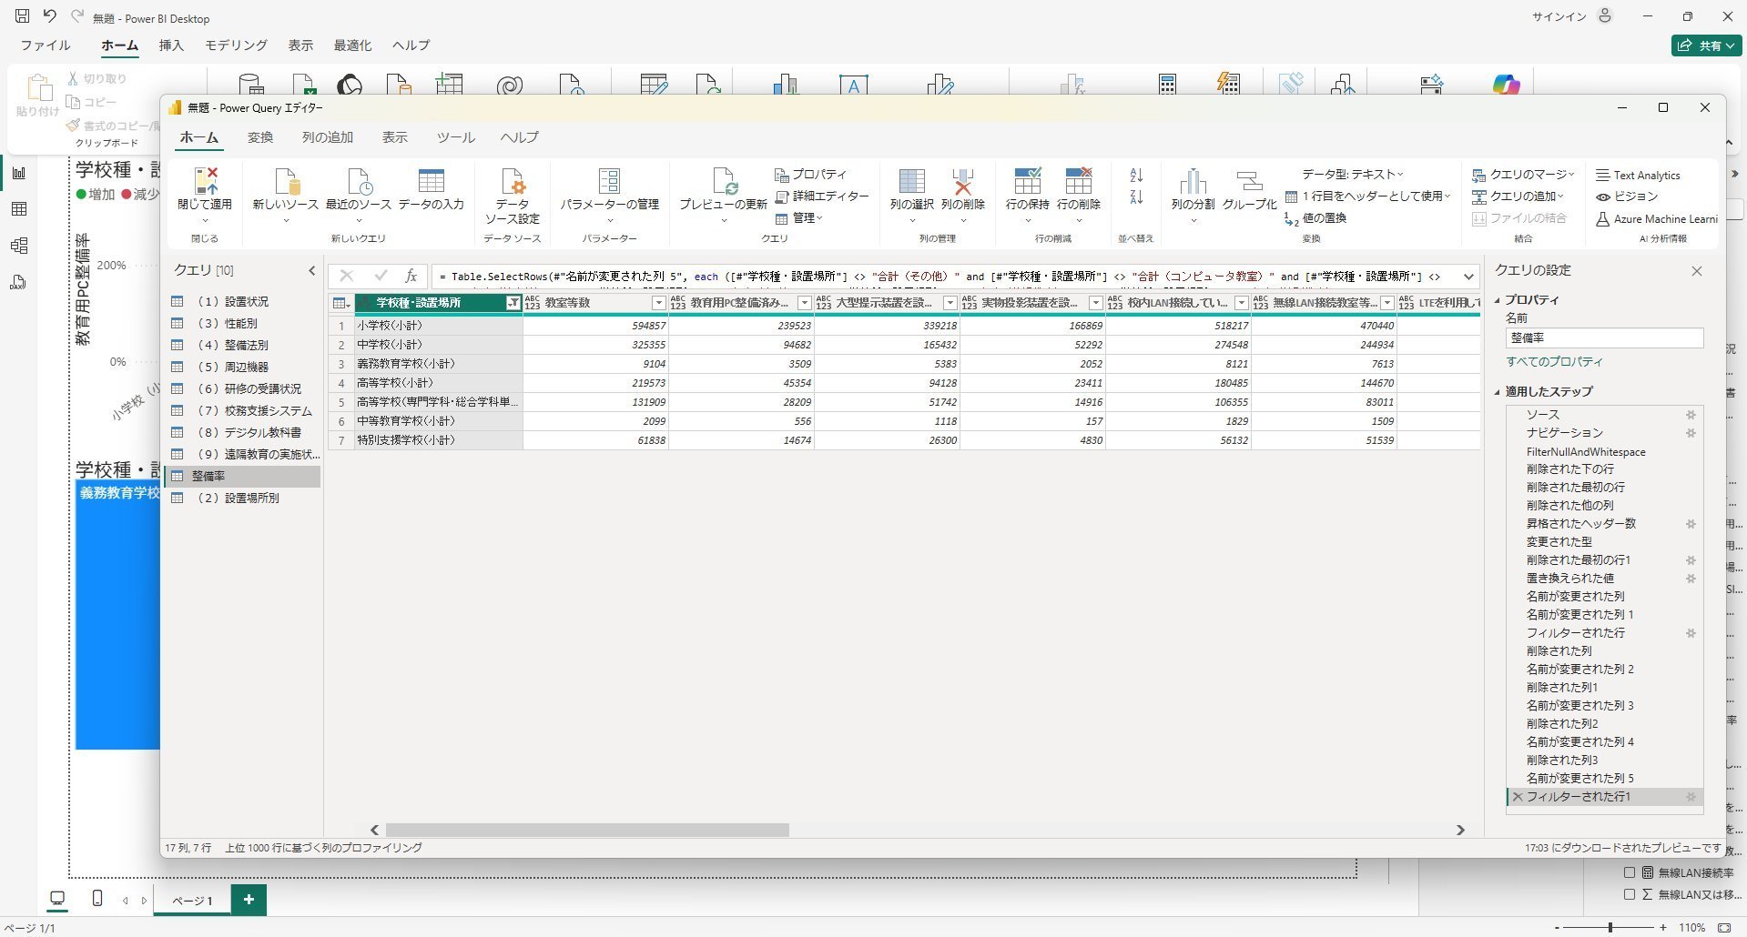Click cell 小学校(小計)
The image size is (1747, 937).
pyautogui.click(x=439, y=326)
